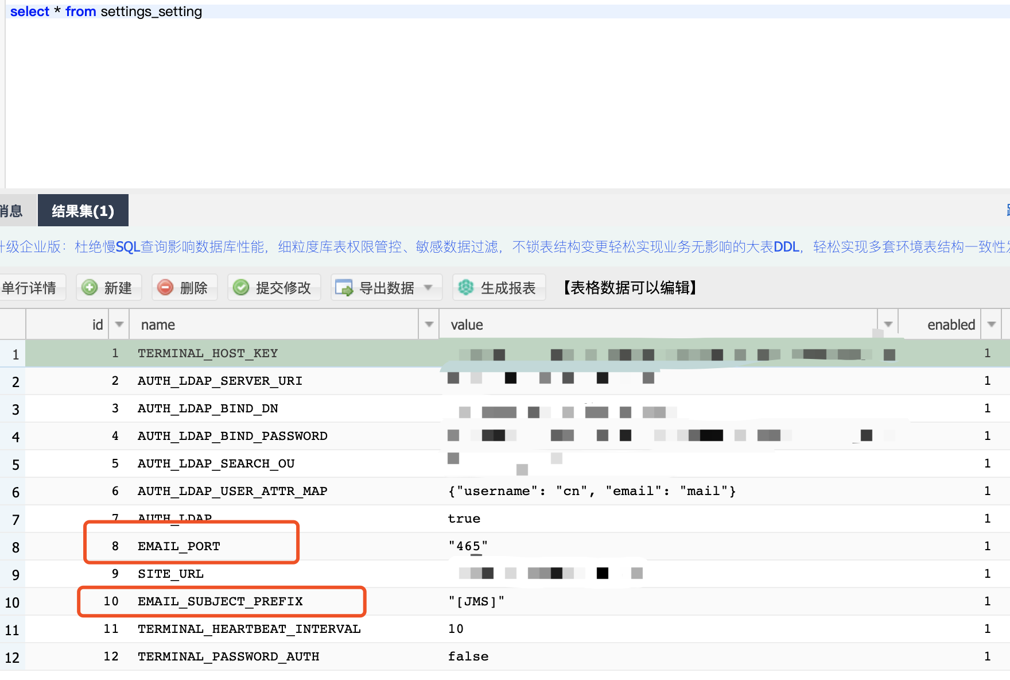
Task: Click the value cell reading true
Action: (464, 519)
